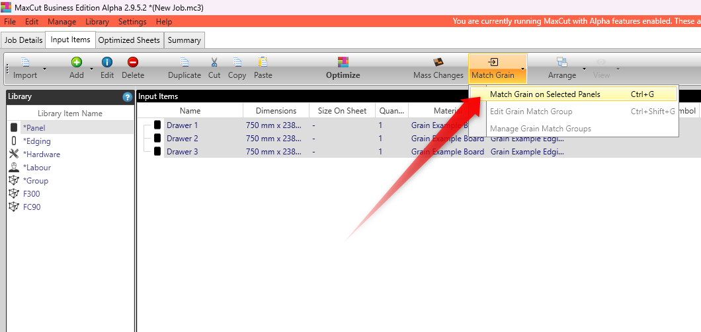
Task: Open the Import dropdown arrow
Action: tap(44, 69)
